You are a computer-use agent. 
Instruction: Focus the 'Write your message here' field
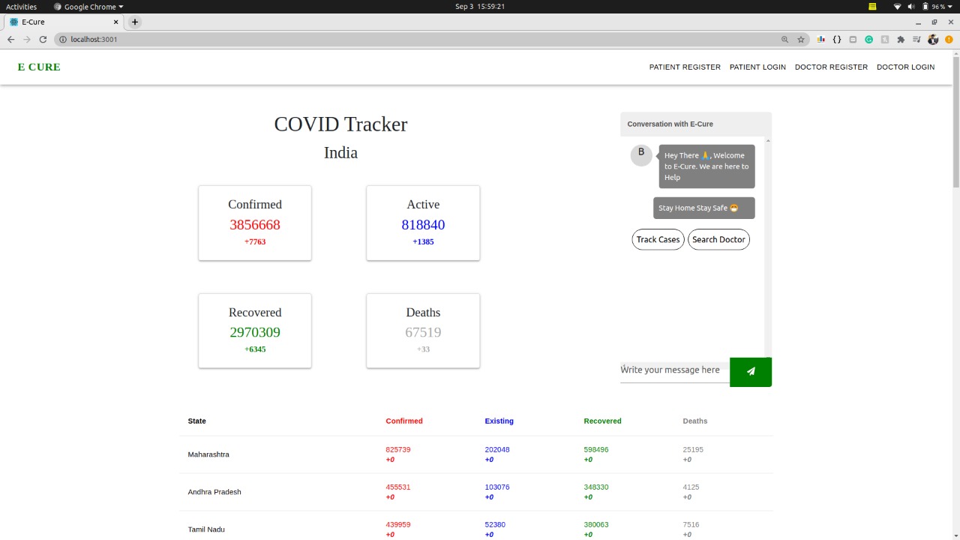coord(673,370)
